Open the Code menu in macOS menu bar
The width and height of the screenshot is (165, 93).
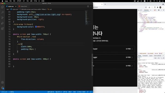coord(6,1)
